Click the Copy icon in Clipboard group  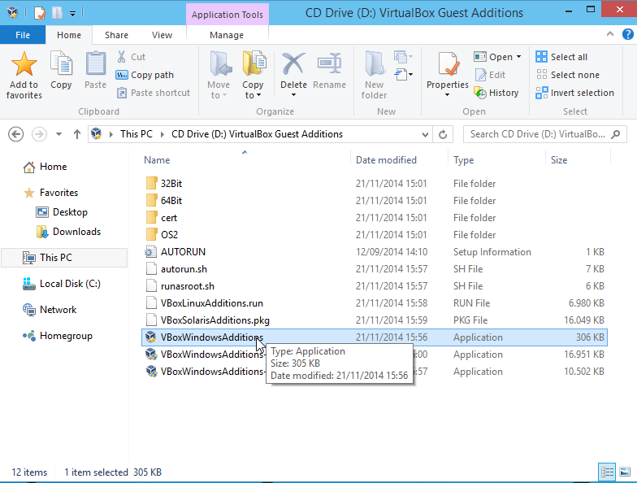61,63
